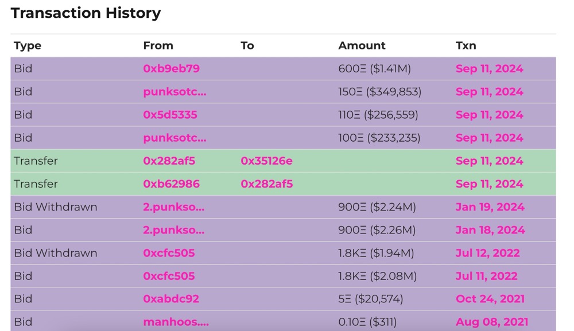The width and height of the screenshot is (574, 331).
Task: Click 2.punkso link in Bid Withdrawn row
Action: [x=173, y=207]
